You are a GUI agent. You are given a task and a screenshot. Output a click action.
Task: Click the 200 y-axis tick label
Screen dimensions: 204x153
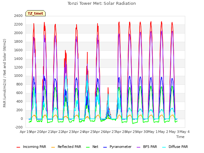19,110
